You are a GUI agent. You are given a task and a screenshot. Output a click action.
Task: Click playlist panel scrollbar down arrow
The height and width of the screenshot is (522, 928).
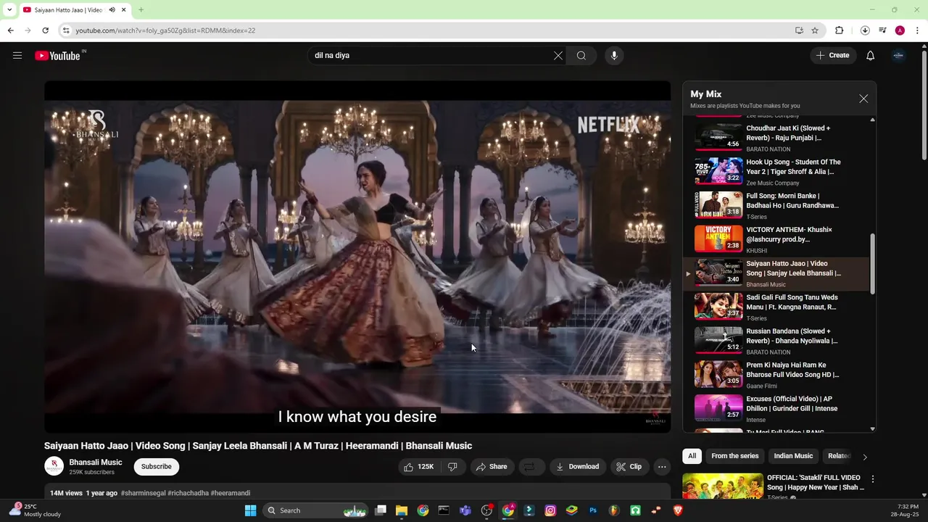click(872, 429)
